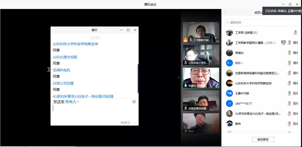This screenshot has width=302, height=147.
Task: Click the muted mic icon for 韩伟
Action: coord(289,124)
